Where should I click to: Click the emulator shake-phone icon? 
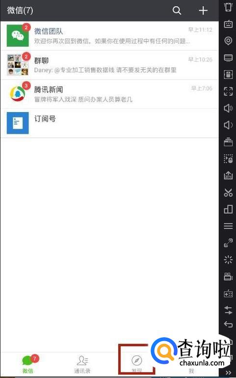pyautogui.click(x=228, y=7)
